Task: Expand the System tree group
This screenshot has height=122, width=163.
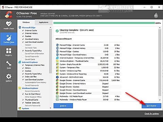Action: point(25,108)
